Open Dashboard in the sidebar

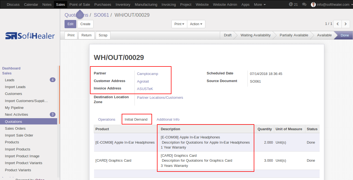(11, 68)
